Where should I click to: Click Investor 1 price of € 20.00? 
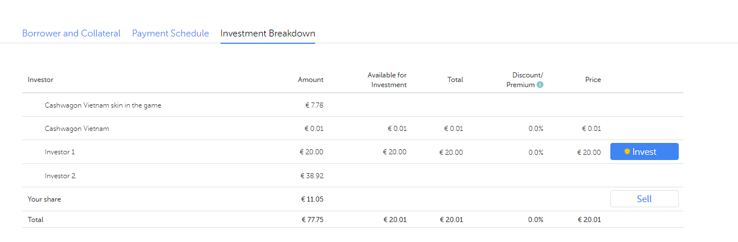tap(589, 152)
